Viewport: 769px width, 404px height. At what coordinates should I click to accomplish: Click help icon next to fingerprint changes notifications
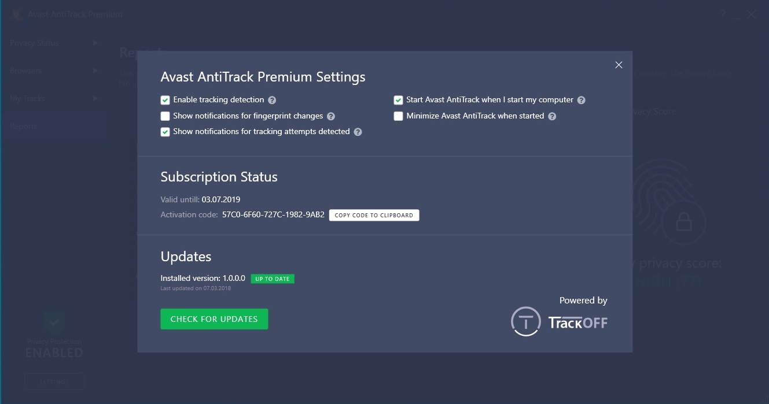(x=331, y=116)
